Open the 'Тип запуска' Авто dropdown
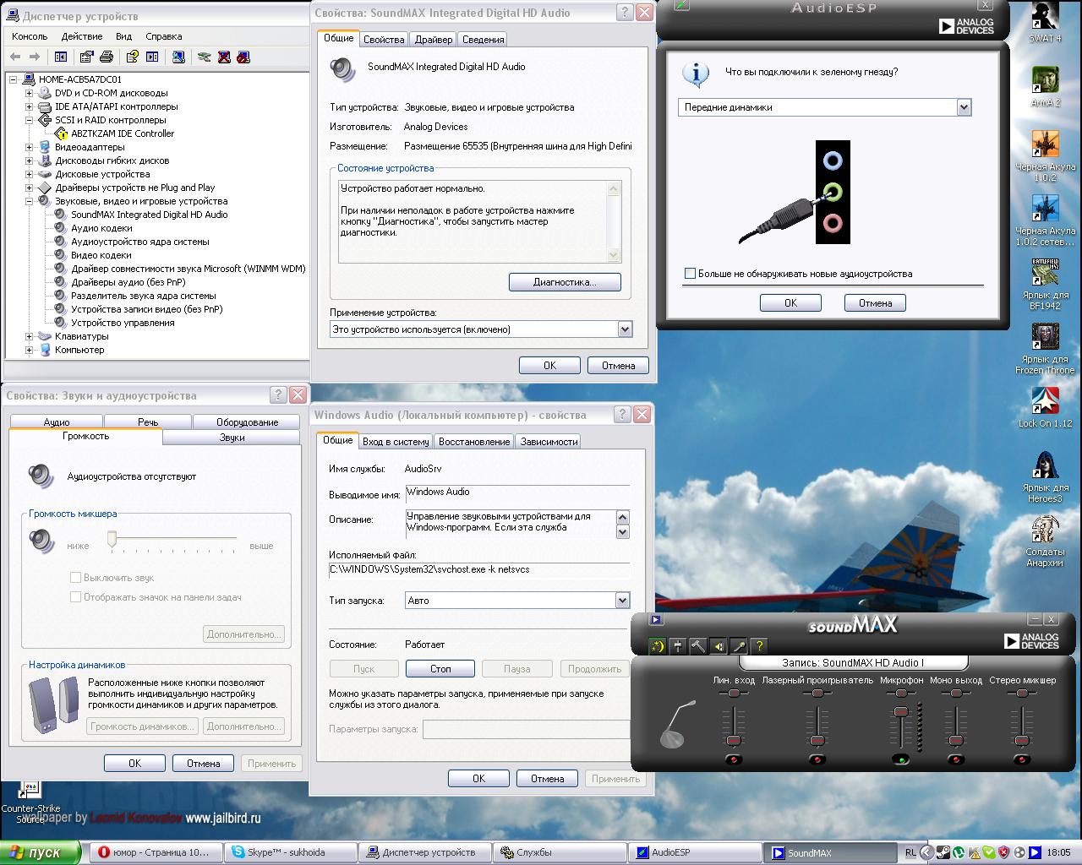The width and height of the screenshot is (1082, 865). coord(622,601)
